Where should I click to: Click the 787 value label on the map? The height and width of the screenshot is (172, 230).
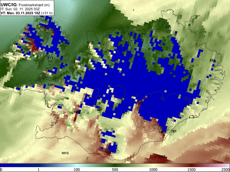pos(174,131)
